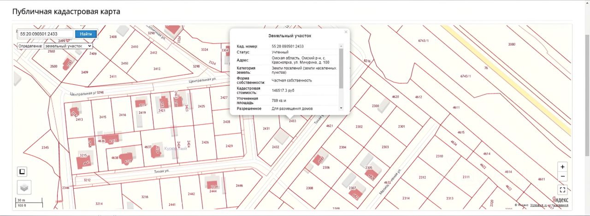Select parcel 2427 on the map
The image size is (590, 216).
pos(224,98)
